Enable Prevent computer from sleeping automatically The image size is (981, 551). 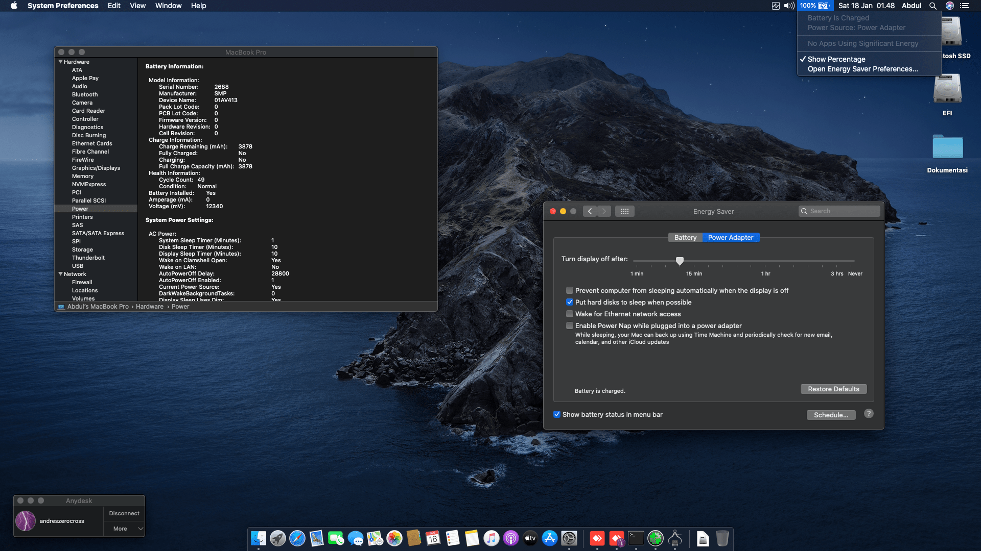570,291
